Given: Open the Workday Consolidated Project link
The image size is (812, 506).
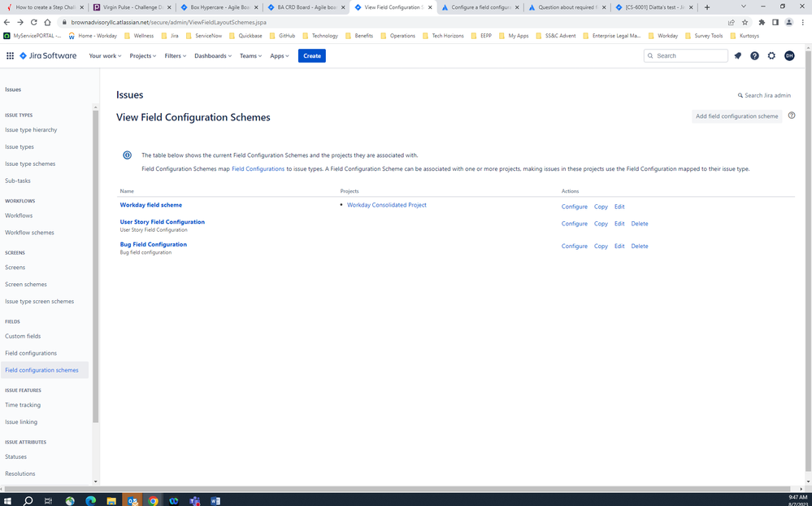Looking at the screenshot, I should 386,205.
